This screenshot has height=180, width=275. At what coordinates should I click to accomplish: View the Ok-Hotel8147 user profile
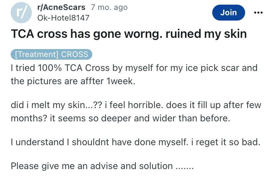click(x=63, y=18)
